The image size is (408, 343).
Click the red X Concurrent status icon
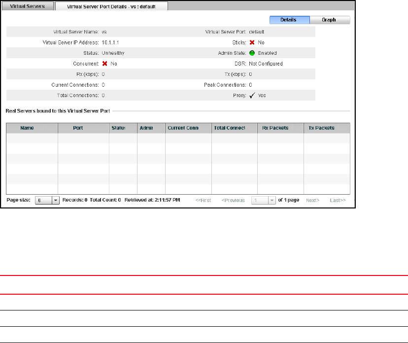point(104,64)
